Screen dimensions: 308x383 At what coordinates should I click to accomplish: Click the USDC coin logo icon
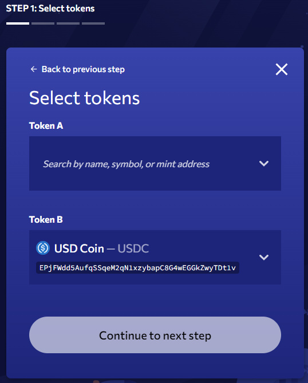(x=43, y=248)
